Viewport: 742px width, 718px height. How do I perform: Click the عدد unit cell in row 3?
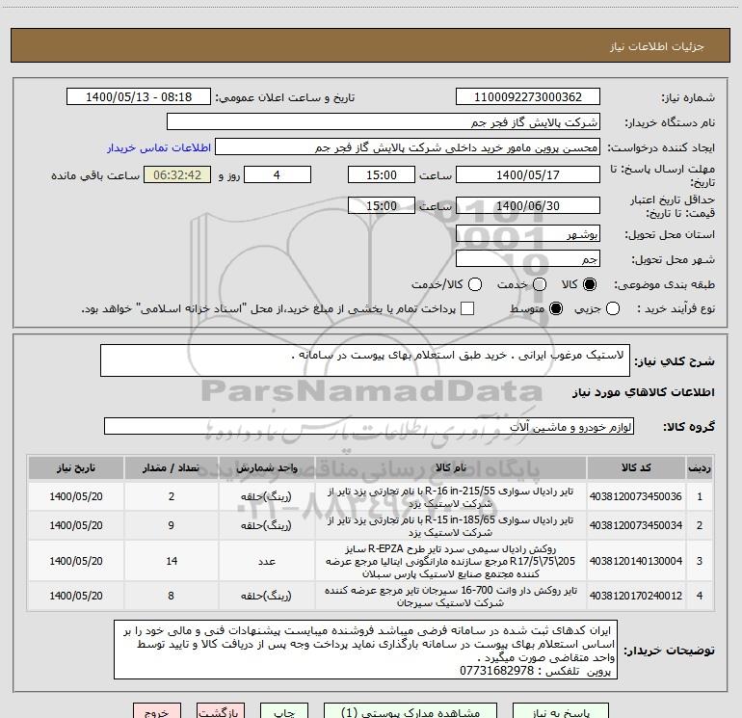pos(266,561)
